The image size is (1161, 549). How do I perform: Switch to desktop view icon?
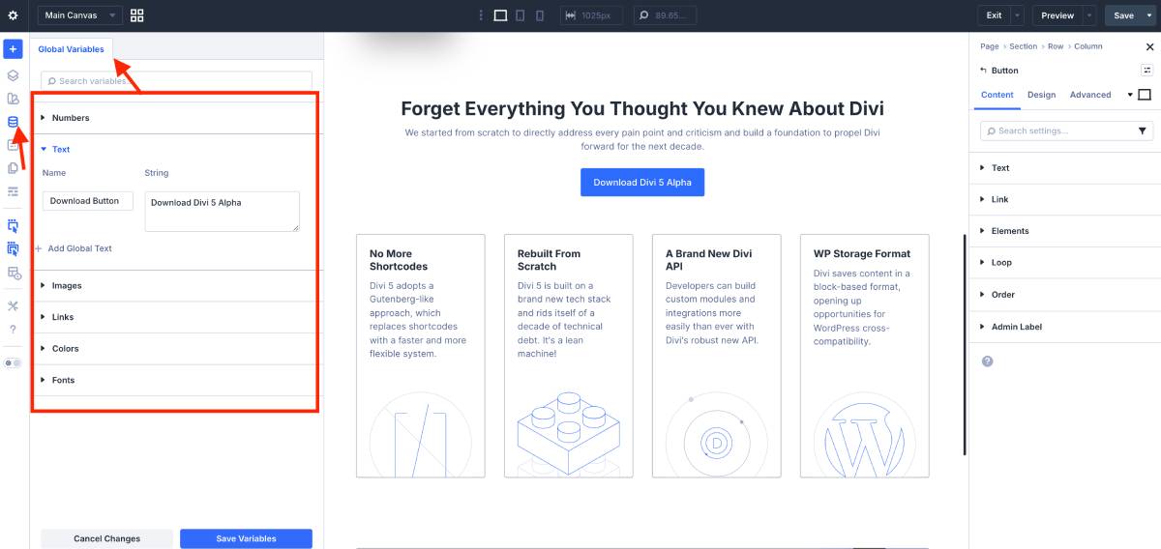coord(500,15)
